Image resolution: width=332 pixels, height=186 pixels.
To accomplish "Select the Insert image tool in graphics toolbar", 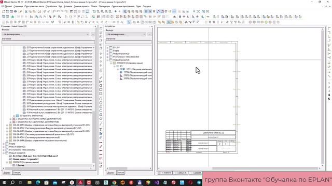I will (101, 133).
